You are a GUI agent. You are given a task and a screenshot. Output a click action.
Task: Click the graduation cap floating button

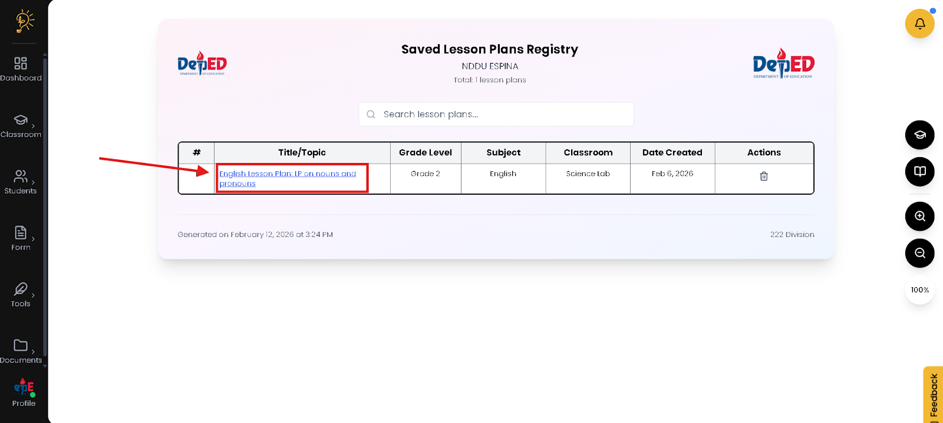[919, 135]
